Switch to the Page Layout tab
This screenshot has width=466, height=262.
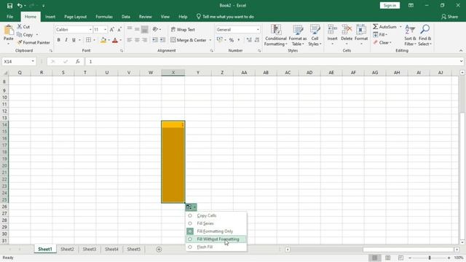coord(76,17)
